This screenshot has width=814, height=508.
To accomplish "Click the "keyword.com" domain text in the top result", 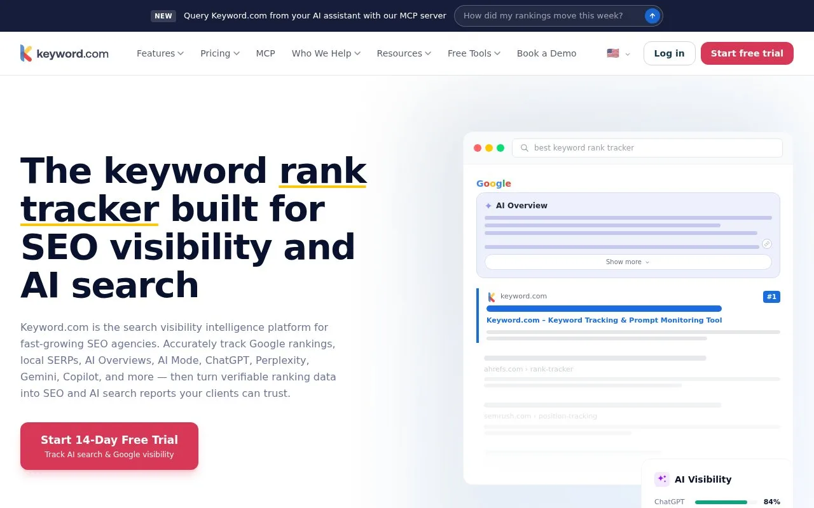I will (523, 297).
